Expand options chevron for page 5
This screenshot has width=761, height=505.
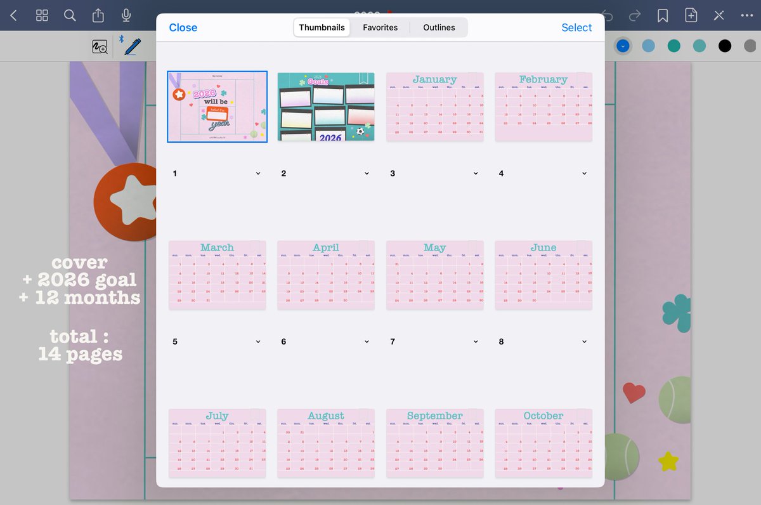(x=258, y=341)
